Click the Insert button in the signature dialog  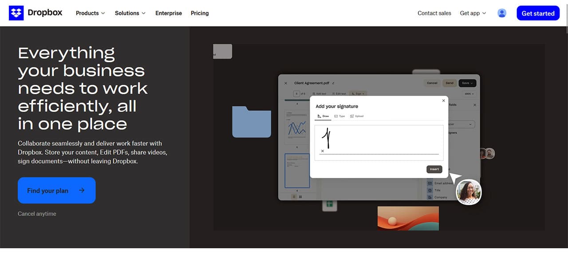point(434,169)
